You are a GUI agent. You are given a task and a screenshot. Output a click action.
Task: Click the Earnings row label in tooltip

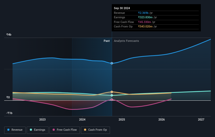tap(119, 17)
